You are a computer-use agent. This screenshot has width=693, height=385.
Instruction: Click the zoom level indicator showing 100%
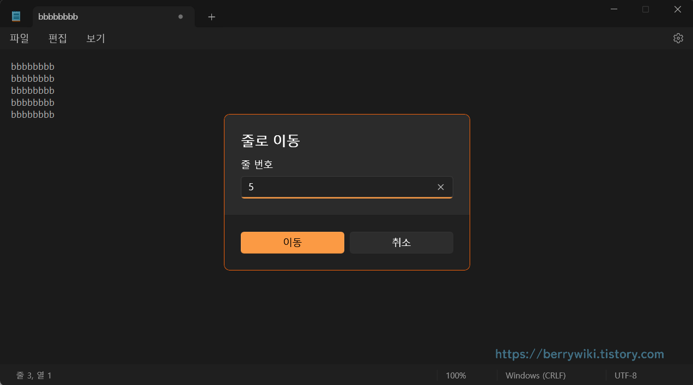[455, 375]
